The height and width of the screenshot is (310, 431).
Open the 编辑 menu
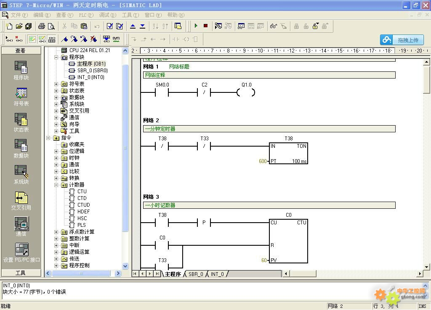coord(42,15)
